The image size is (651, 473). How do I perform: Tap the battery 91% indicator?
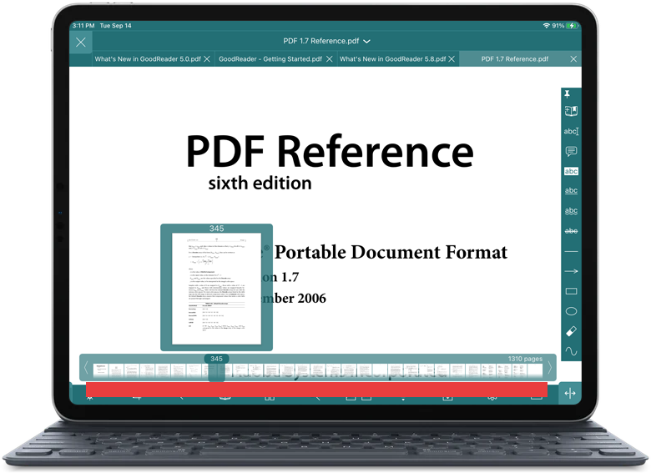pos(565,26)
